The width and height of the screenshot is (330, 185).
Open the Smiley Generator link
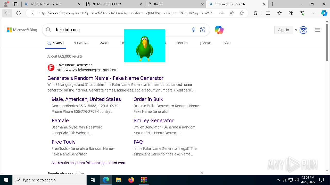click(153, 121)
